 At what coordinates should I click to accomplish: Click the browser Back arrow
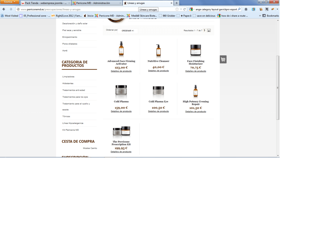tap(4, 9)
